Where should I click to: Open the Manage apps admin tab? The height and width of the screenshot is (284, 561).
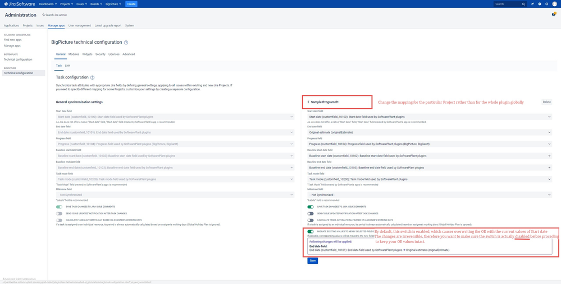click(x=56, y=26)
